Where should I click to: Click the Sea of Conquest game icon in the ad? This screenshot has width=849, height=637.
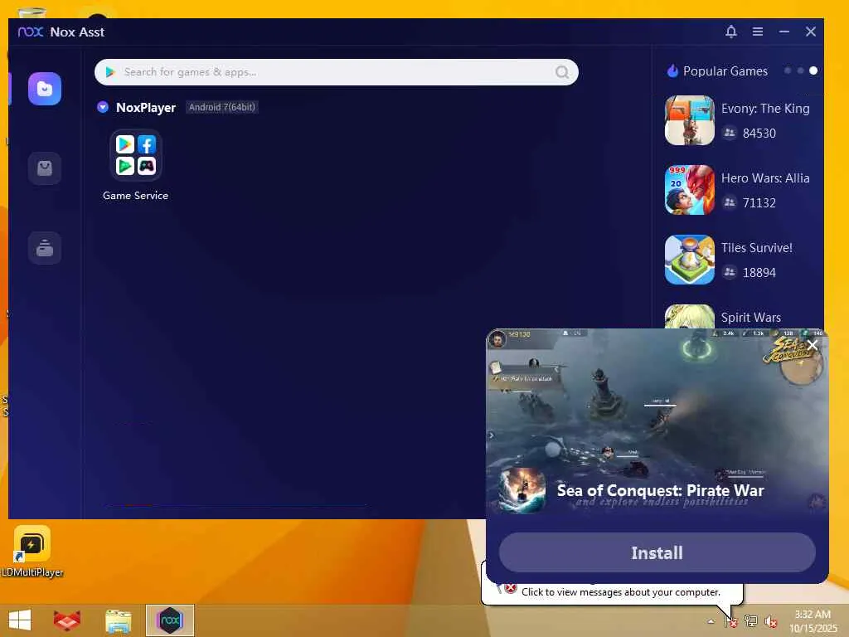(x=522, y=490)
